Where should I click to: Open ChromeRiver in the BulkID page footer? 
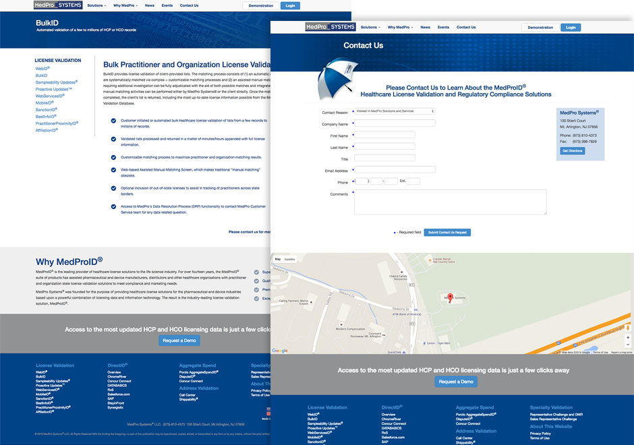coord(117,377)
